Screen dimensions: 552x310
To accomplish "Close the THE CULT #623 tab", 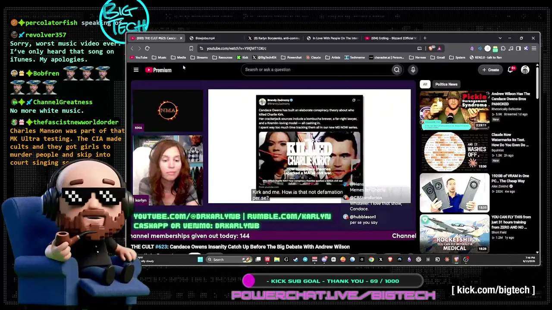I will [x=181, y=38].
